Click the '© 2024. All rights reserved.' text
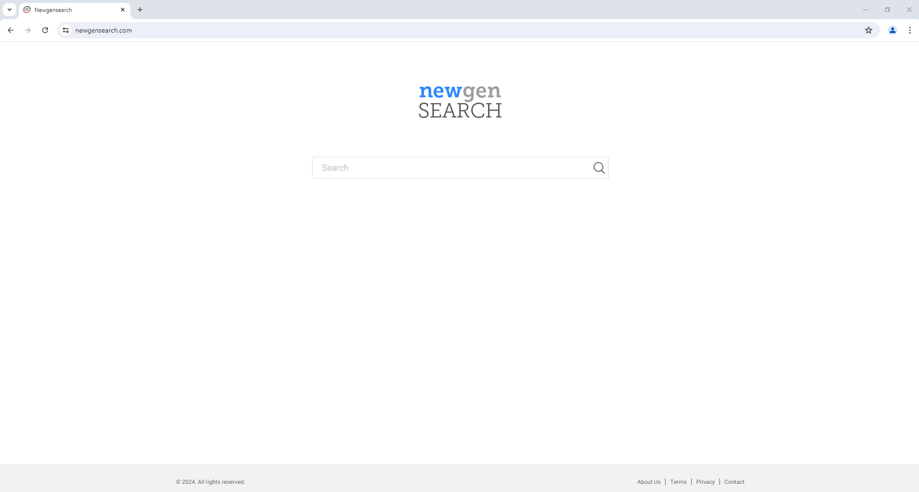The height and width of the screenshot is (492, 919). point(210,482)
